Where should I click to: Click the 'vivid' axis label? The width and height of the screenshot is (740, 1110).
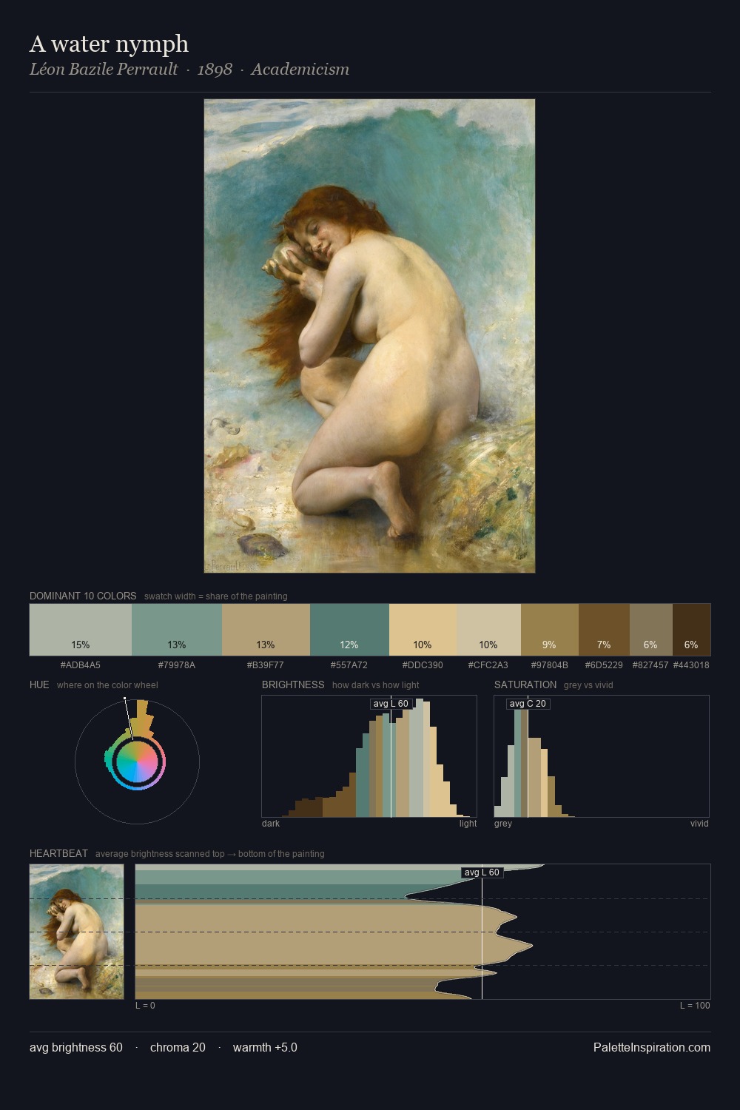coord(699,824)
